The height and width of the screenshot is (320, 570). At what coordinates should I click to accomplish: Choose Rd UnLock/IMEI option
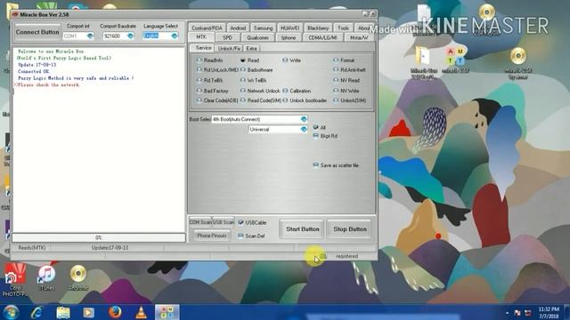[199, 69]
